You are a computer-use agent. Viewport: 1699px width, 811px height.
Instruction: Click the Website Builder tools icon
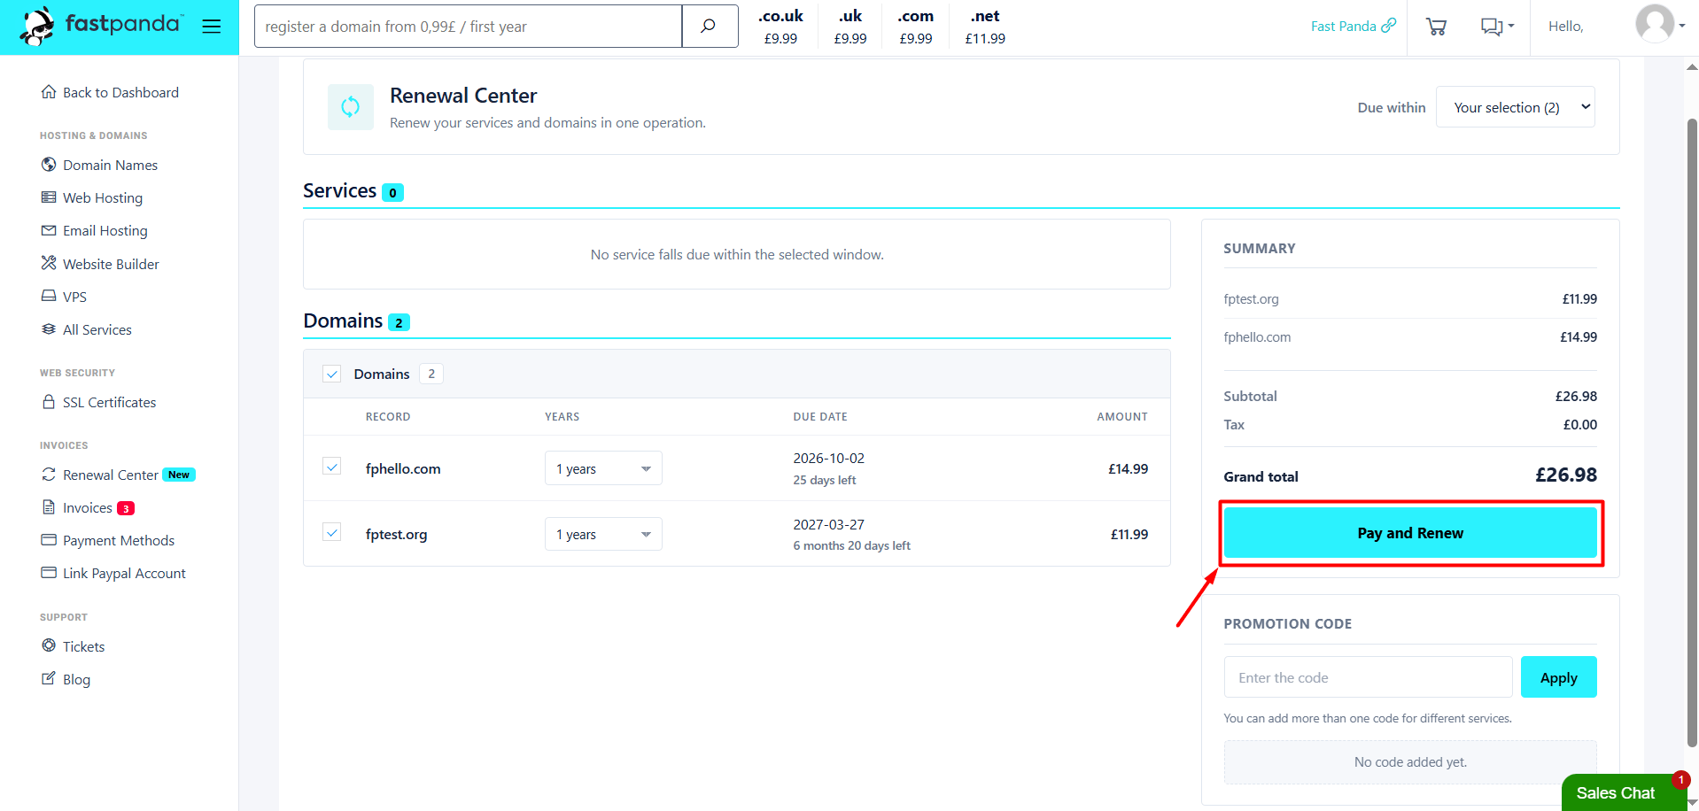click(x=49, y=262)
